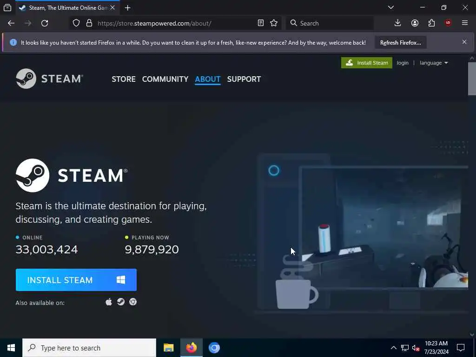Click the Chromebook platform icon
476x357 pixels.
click(x=133, y=302)
